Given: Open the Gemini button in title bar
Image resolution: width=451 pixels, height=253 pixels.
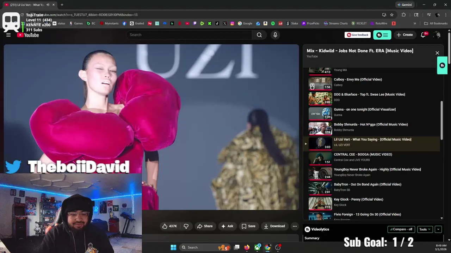Looking at the screenshot, I should click(404, 5).
